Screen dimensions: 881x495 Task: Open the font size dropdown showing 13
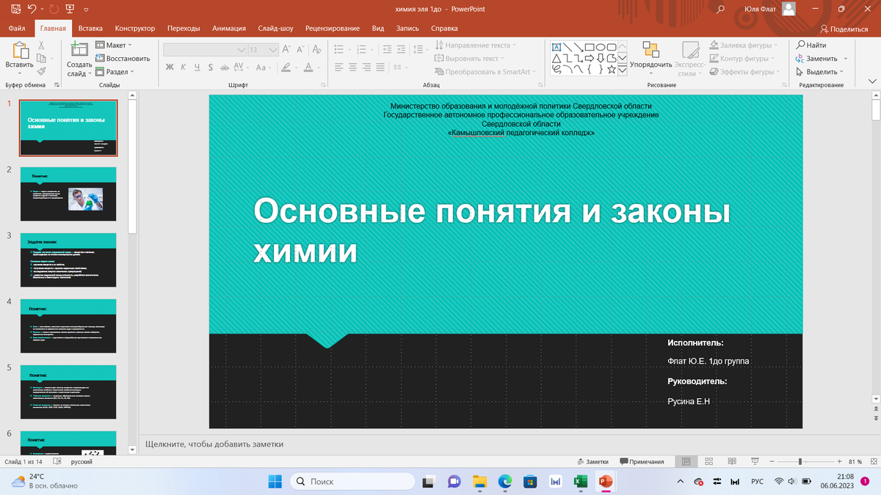click(x=274, y=50)
